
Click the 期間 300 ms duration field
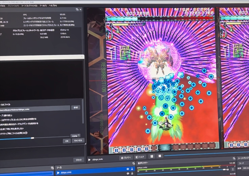[246, 168]
